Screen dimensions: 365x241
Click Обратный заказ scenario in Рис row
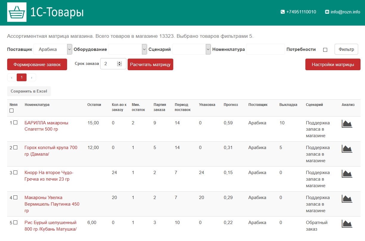point(317,226)
